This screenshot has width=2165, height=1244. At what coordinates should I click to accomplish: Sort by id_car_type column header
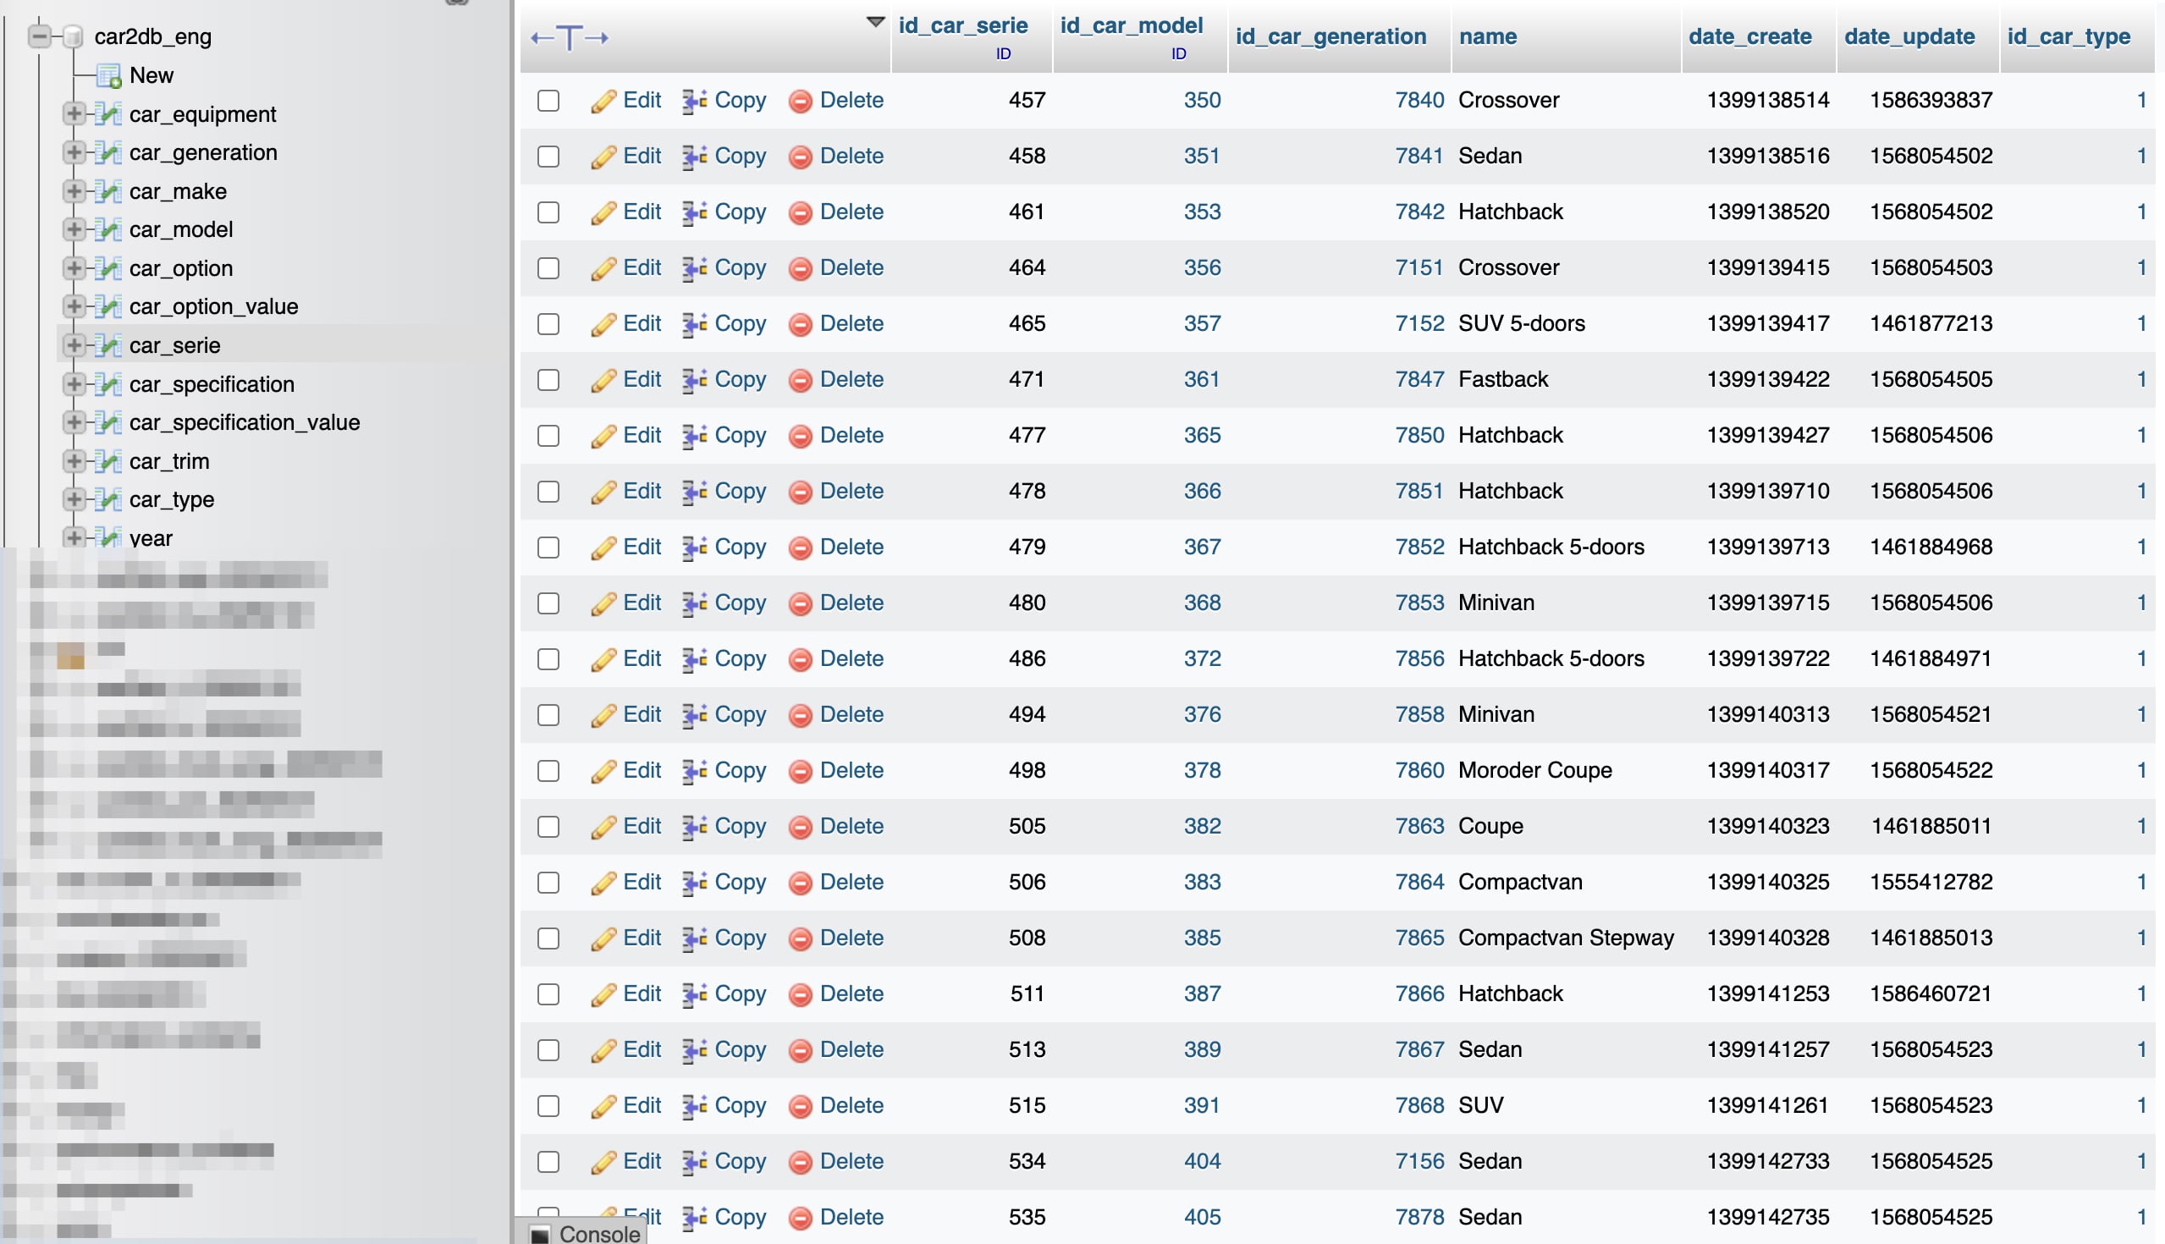click(x=2068, y=36)
